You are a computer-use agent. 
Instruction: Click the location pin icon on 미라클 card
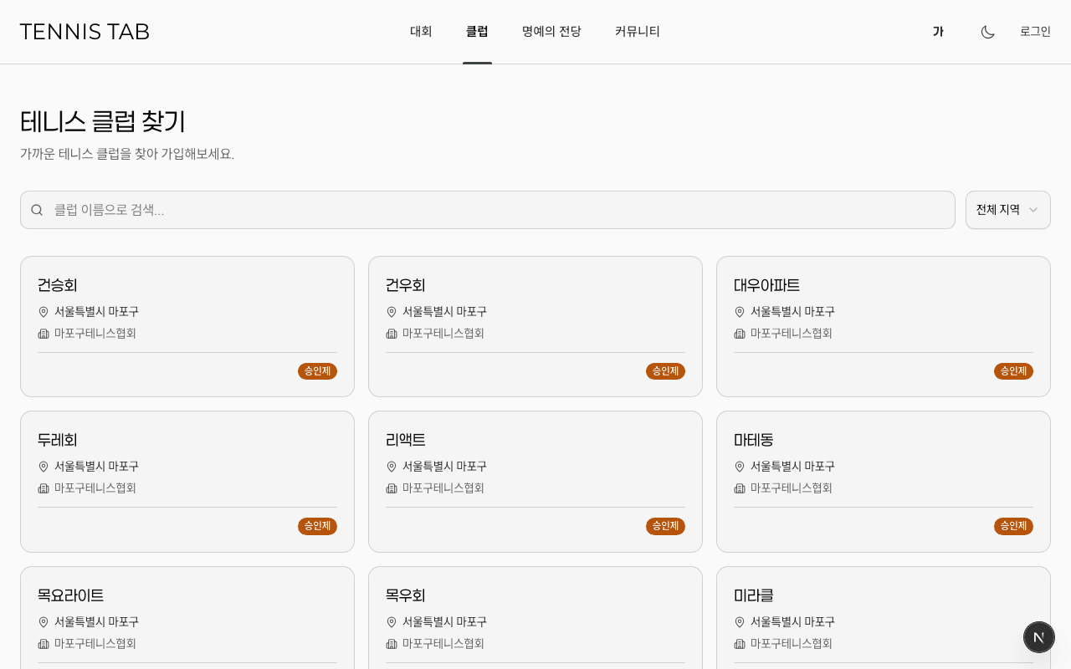click(739, 622)
